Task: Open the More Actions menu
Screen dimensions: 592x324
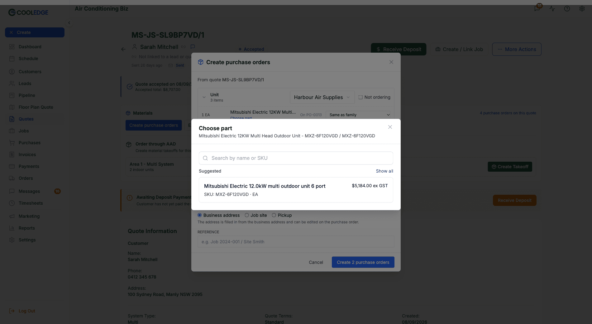Action: point(517,49)
